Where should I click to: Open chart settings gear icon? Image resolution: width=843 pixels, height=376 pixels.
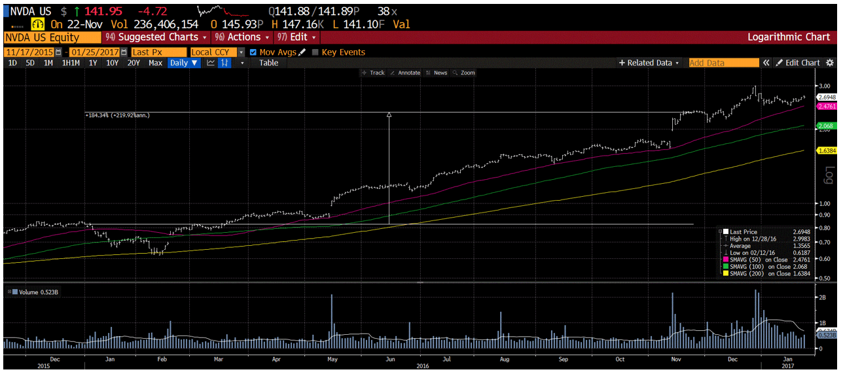coord(829,63)
